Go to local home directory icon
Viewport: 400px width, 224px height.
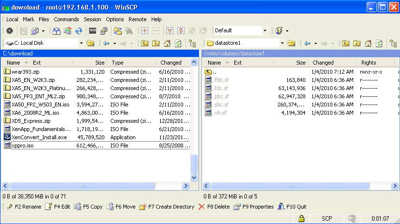[x=167, y=43]
